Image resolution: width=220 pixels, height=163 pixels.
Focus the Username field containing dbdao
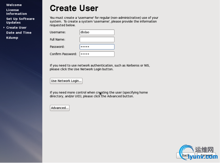click(97, 32)
